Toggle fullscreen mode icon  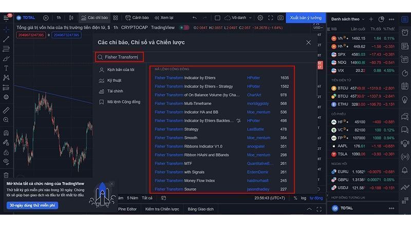(271, 18)
